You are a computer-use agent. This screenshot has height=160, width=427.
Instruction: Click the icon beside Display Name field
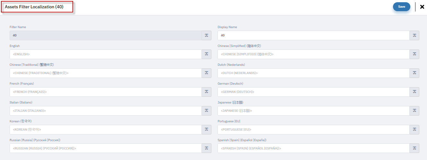tap(414, 35)
